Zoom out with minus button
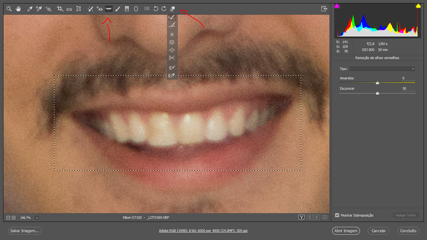 click(8, 217)
